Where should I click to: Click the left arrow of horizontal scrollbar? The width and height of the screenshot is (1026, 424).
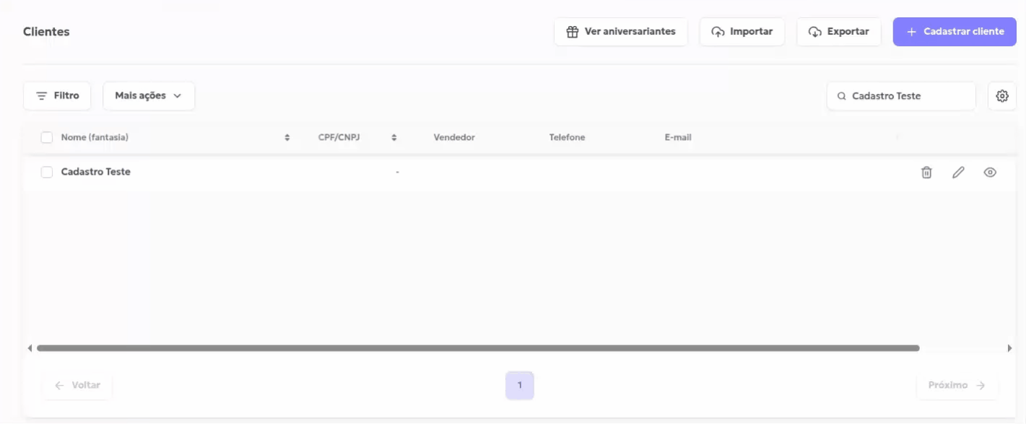pos(30,348)
